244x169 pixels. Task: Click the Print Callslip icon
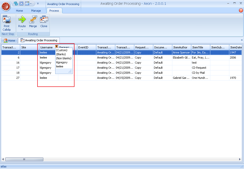(7, 20)
